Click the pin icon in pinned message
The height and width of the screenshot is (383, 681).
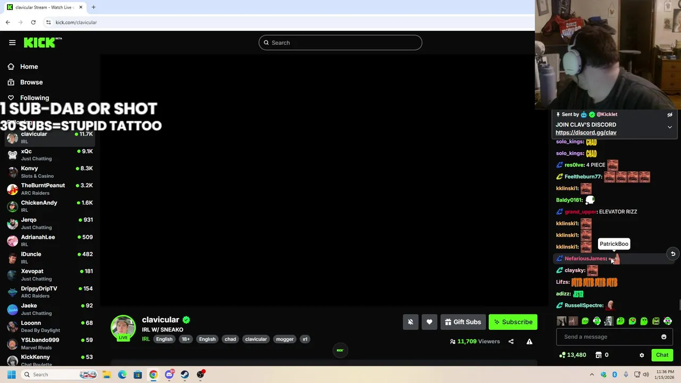point(558,114)
